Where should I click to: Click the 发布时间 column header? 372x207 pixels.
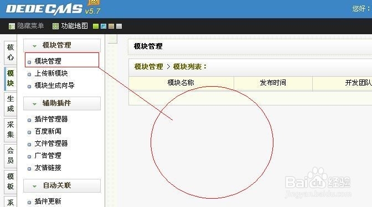[273, 83]
